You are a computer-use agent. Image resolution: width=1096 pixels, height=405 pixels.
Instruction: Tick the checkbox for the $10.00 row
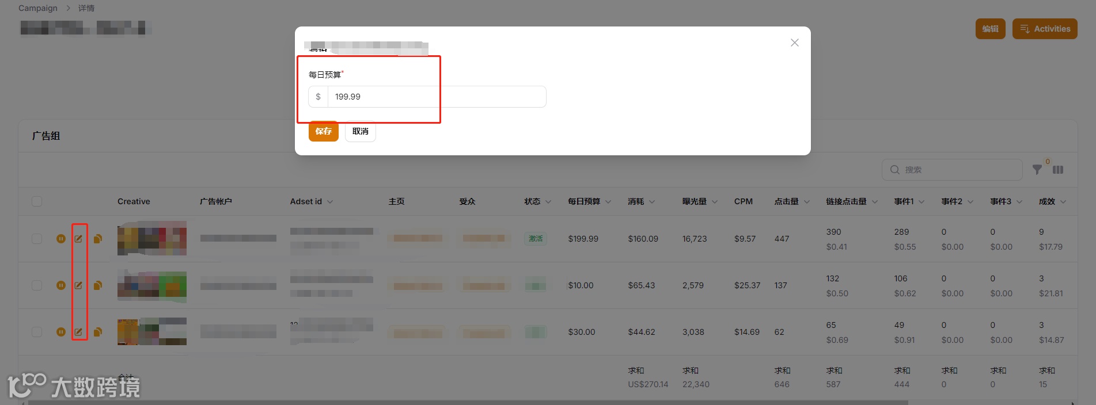pyautogui.click(x=37, y=285)
